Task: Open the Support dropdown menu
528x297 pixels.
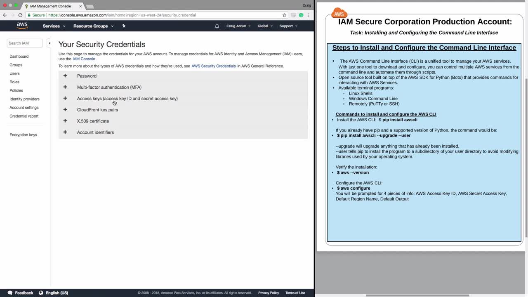Action: tap(288, 26)
